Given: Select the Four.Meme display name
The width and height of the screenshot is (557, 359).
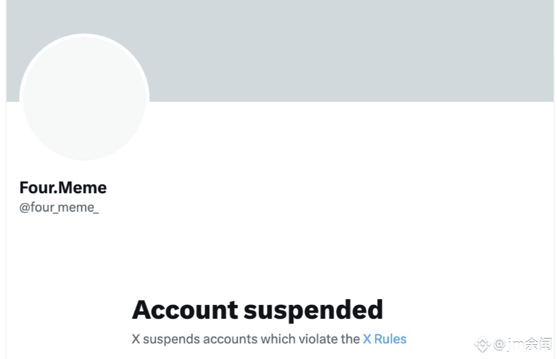Looking at the screenshot, I should [63, 187].
